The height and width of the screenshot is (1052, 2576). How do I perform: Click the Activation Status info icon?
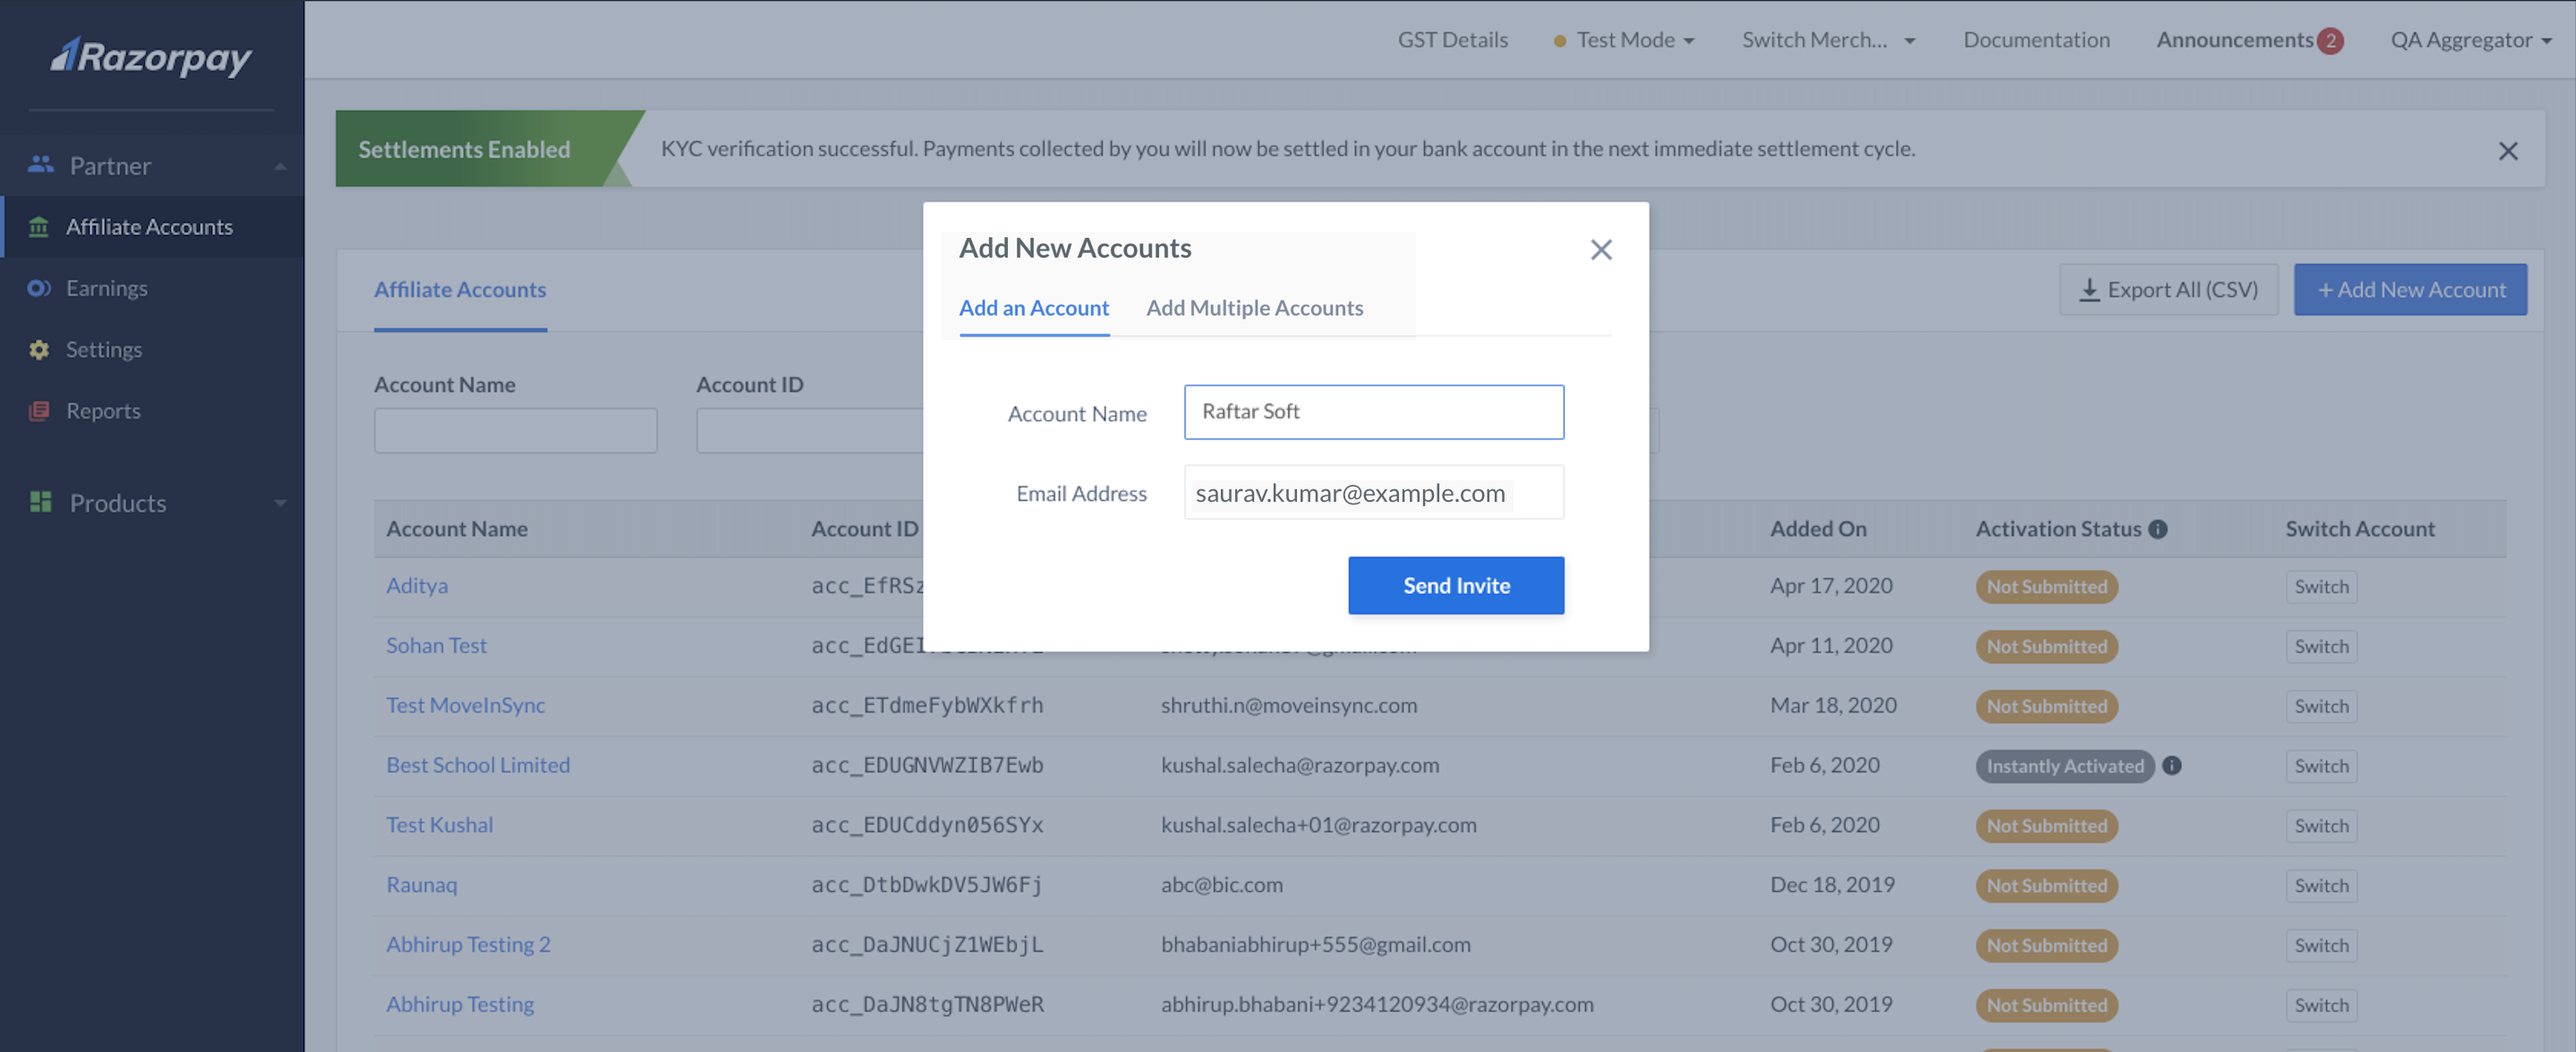point(2158,530)
